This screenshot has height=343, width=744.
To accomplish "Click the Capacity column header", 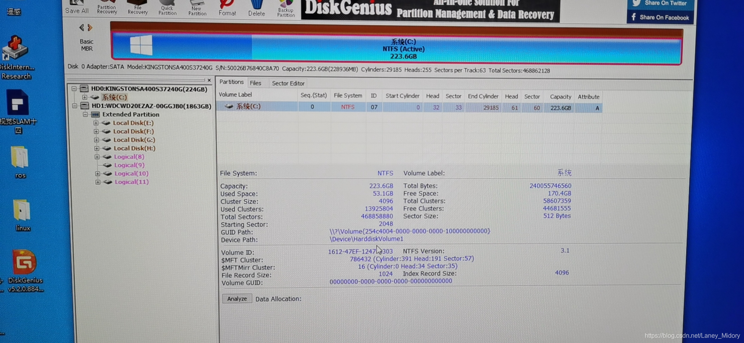I will coord(560,97).
